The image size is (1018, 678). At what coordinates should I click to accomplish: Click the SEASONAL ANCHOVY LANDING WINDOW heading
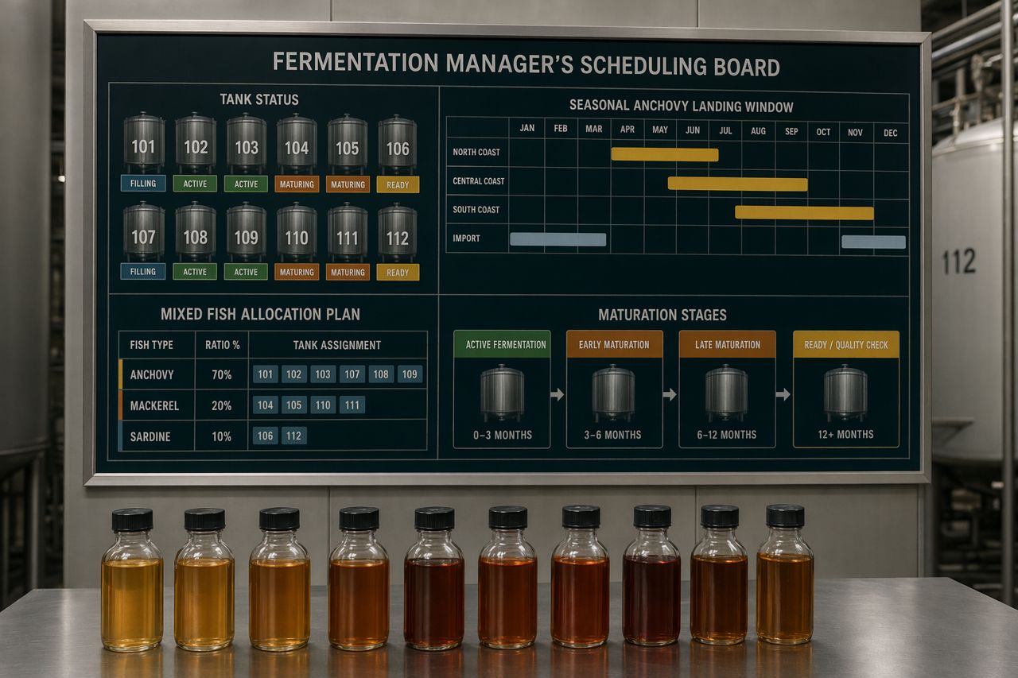click(682, 106)
